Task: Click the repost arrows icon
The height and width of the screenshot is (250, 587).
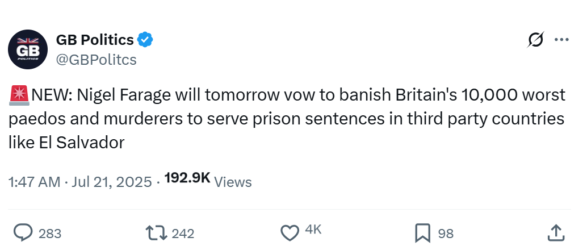Action: pos(156,233)
